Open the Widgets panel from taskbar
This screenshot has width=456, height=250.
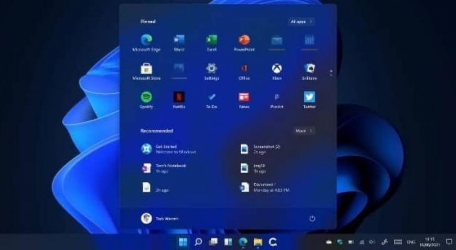pyautogui.click(x=228, y=242)
